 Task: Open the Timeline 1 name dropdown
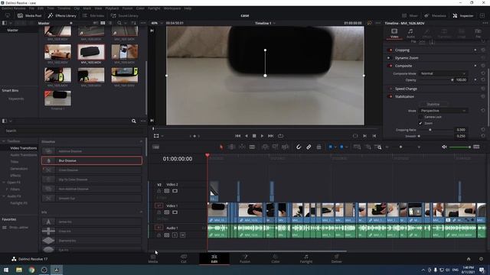pos(265,23)
